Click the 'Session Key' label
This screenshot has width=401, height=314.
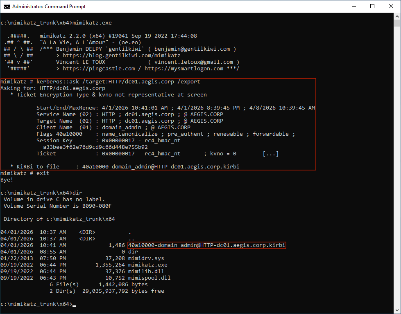pyautogui.click(x=54, y=140)
